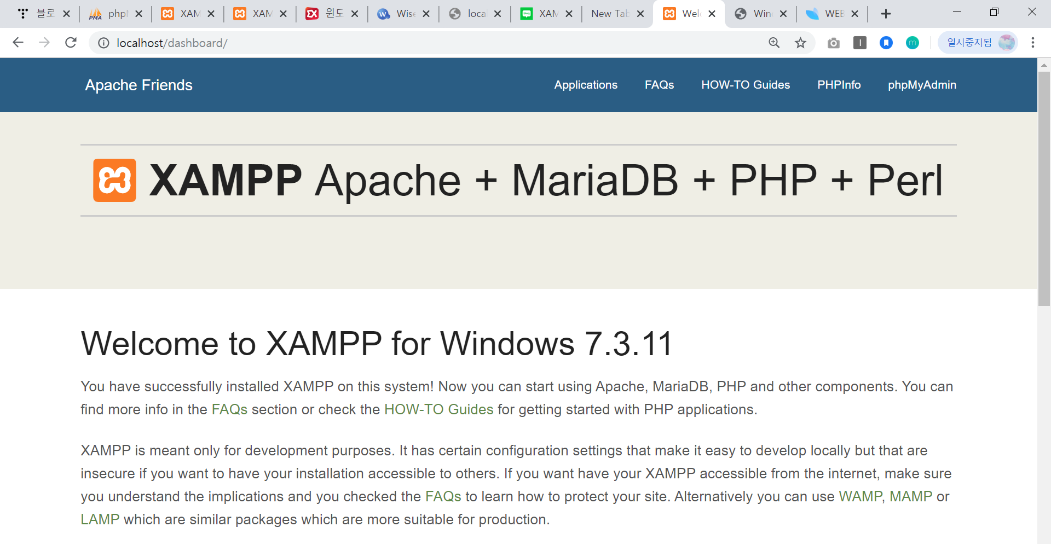Close the 윈도 tab
Image resolution: width=1051 pixels, height=544 pixels.
[x=355, y=14]
